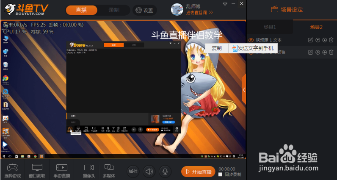The width and height of the screenshot is (337, 180).
Task: Edit the second video source row
Action: [x=311, y=52]
